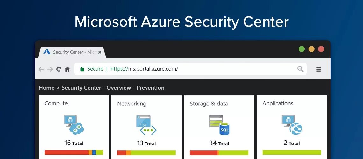This screenshot has width=363, height=159.
Task: Open the browser hamburger menu
Action: point(318,69)
